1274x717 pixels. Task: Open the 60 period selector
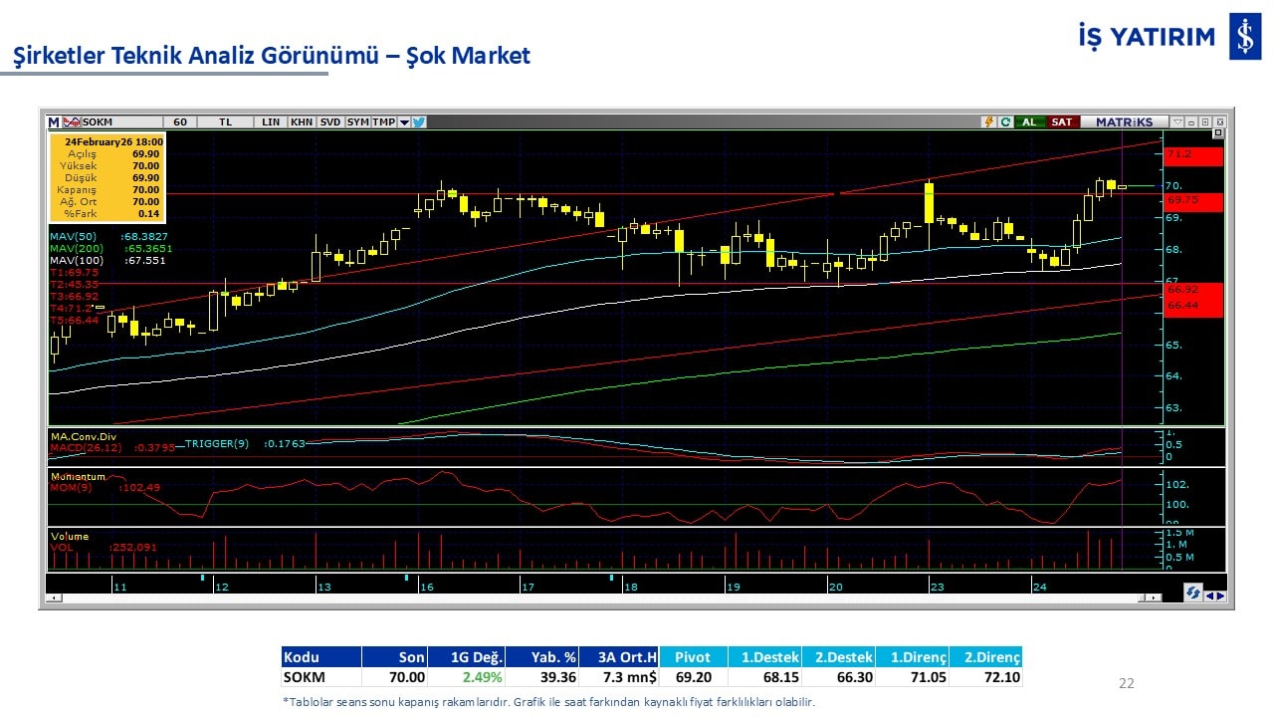(180, 122)
